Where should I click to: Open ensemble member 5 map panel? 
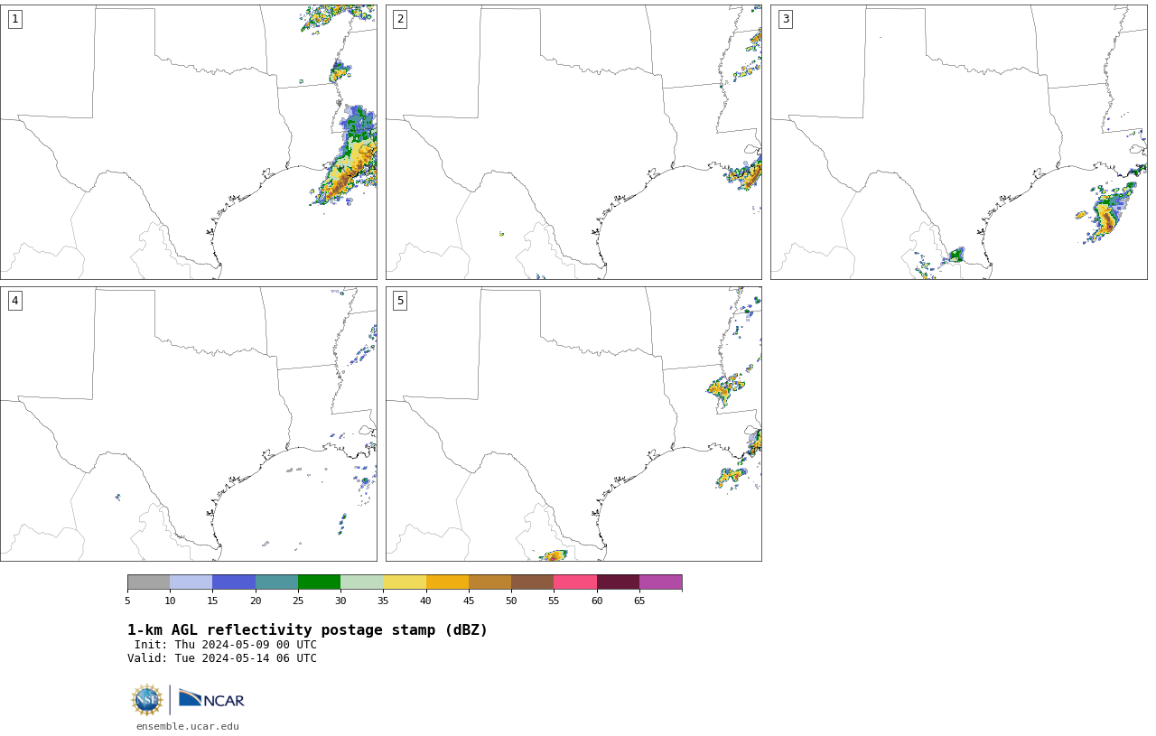point(573,424)
